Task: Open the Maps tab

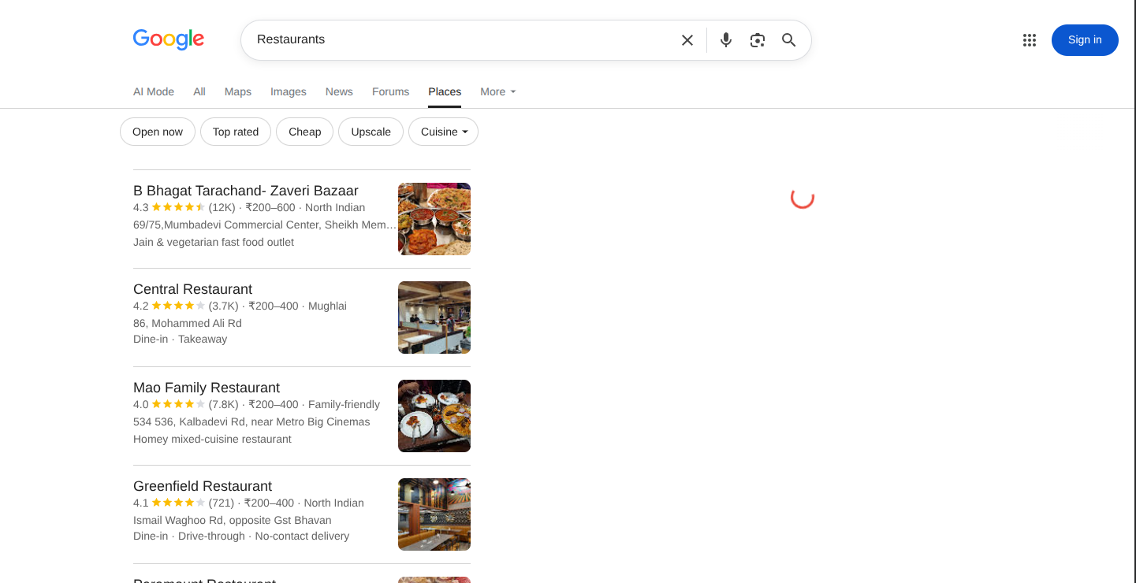Action: [238, 91]
